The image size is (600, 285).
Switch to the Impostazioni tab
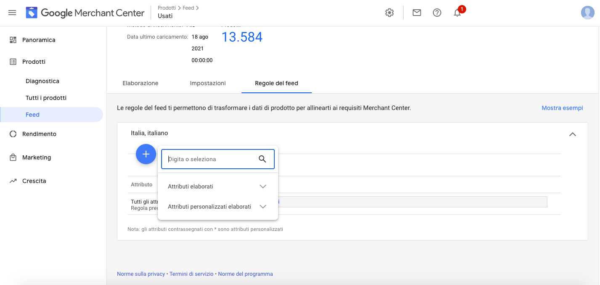208,83
